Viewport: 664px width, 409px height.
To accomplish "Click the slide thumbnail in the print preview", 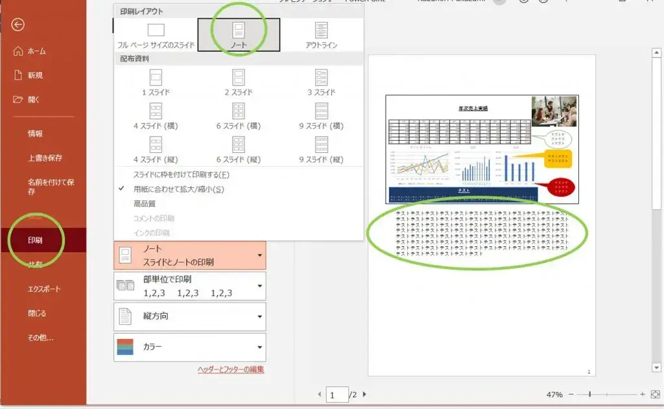I will [482, 150].
